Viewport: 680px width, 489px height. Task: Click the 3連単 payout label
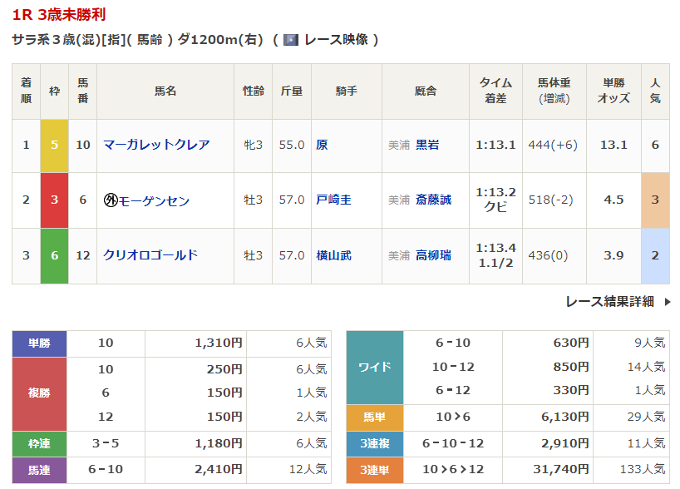tap(374, 470)
